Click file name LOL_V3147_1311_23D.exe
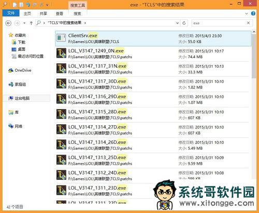259x213 pixels. coord(97,188)
